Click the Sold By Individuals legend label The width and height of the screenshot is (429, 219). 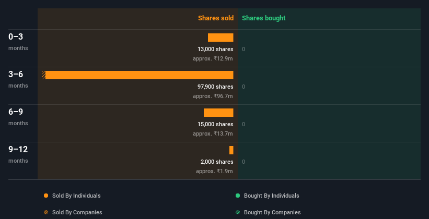[76, 196]
